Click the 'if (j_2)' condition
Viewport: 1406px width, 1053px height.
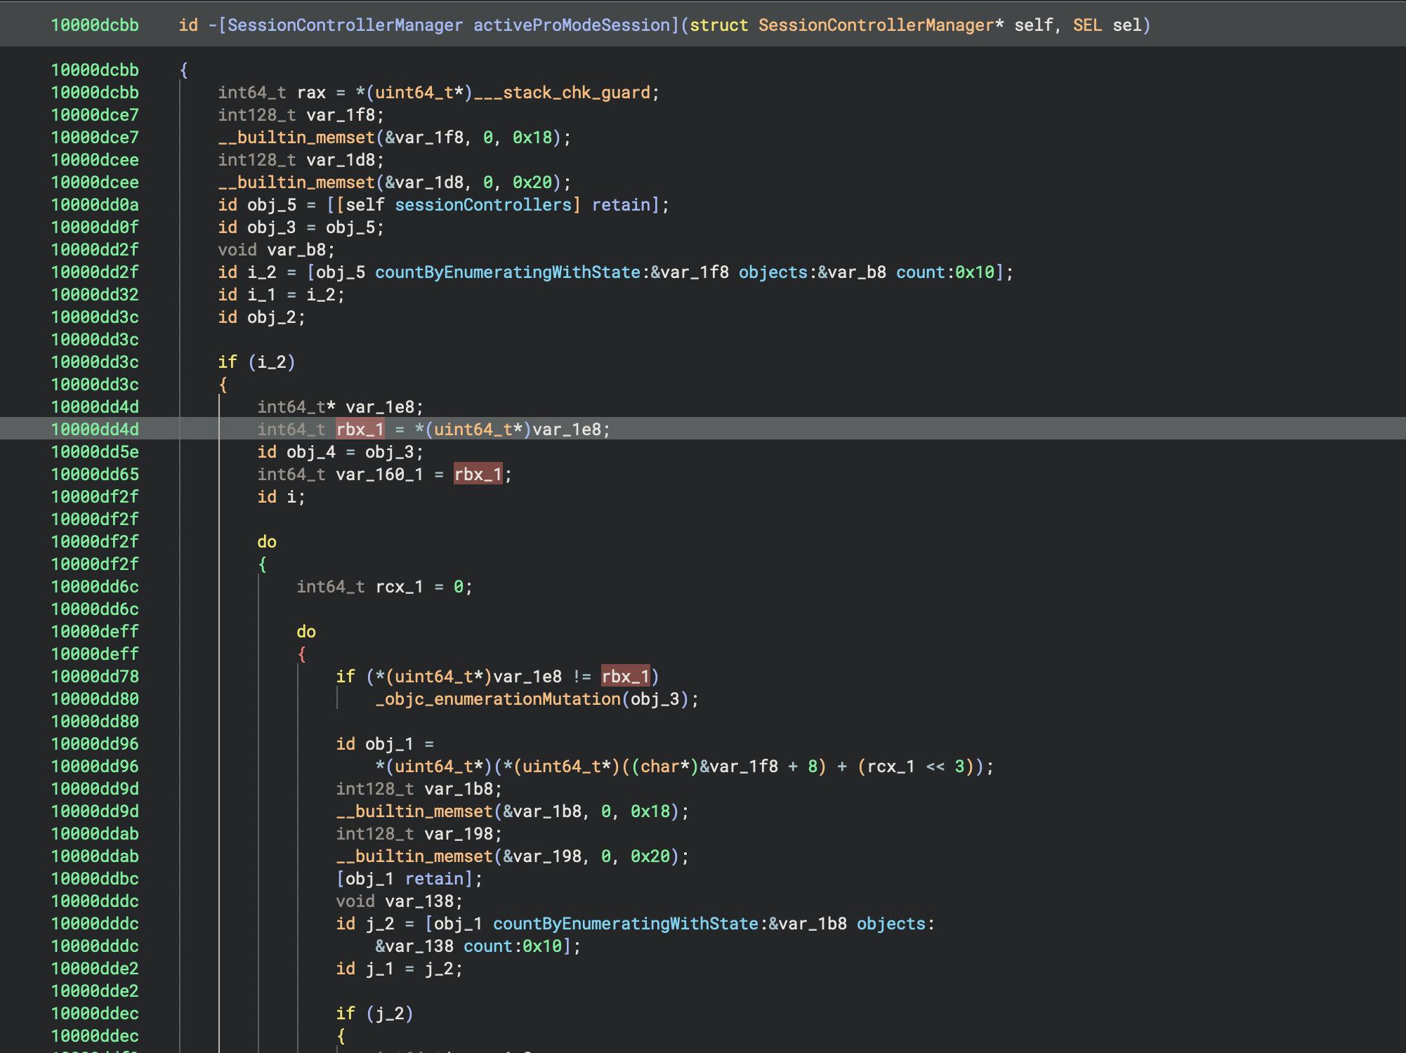coord(374,1014)
